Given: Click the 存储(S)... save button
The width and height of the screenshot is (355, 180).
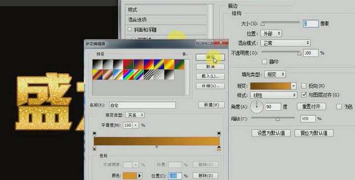Looking at the screenshot, I should (x=210, y=86).
